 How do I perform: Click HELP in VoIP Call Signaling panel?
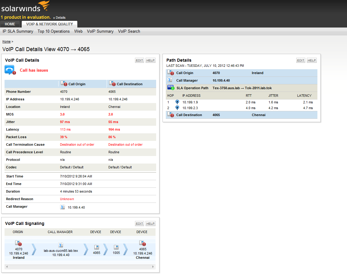coord(150,223)
